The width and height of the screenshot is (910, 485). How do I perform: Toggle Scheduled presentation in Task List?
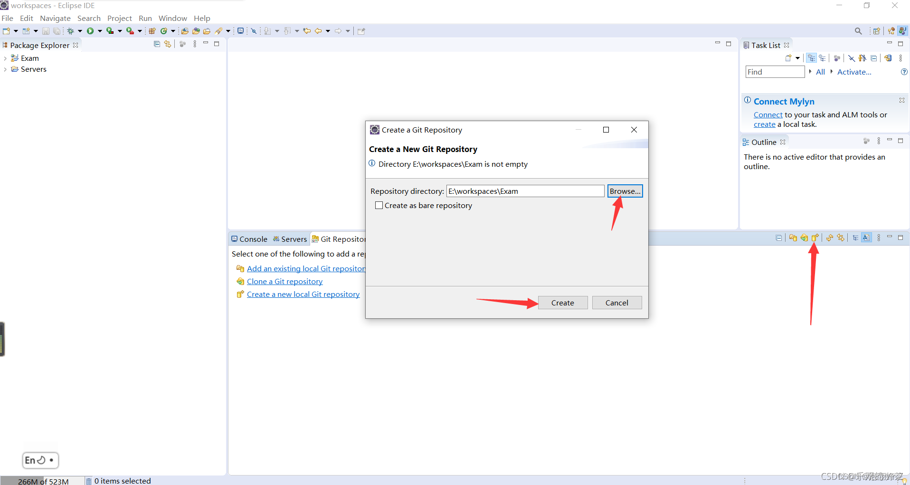click(x=823, y=58)
